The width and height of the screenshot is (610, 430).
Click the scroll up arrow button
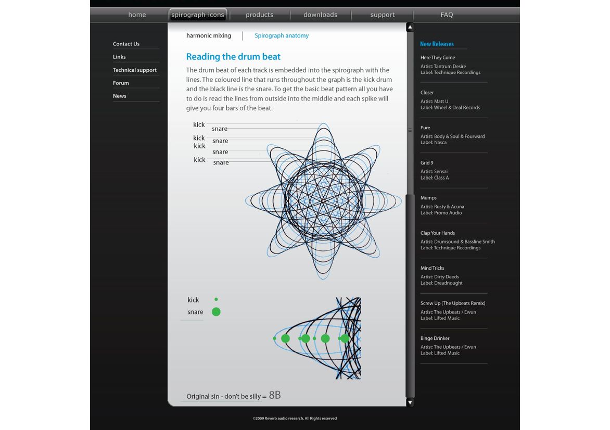[410, 28]
